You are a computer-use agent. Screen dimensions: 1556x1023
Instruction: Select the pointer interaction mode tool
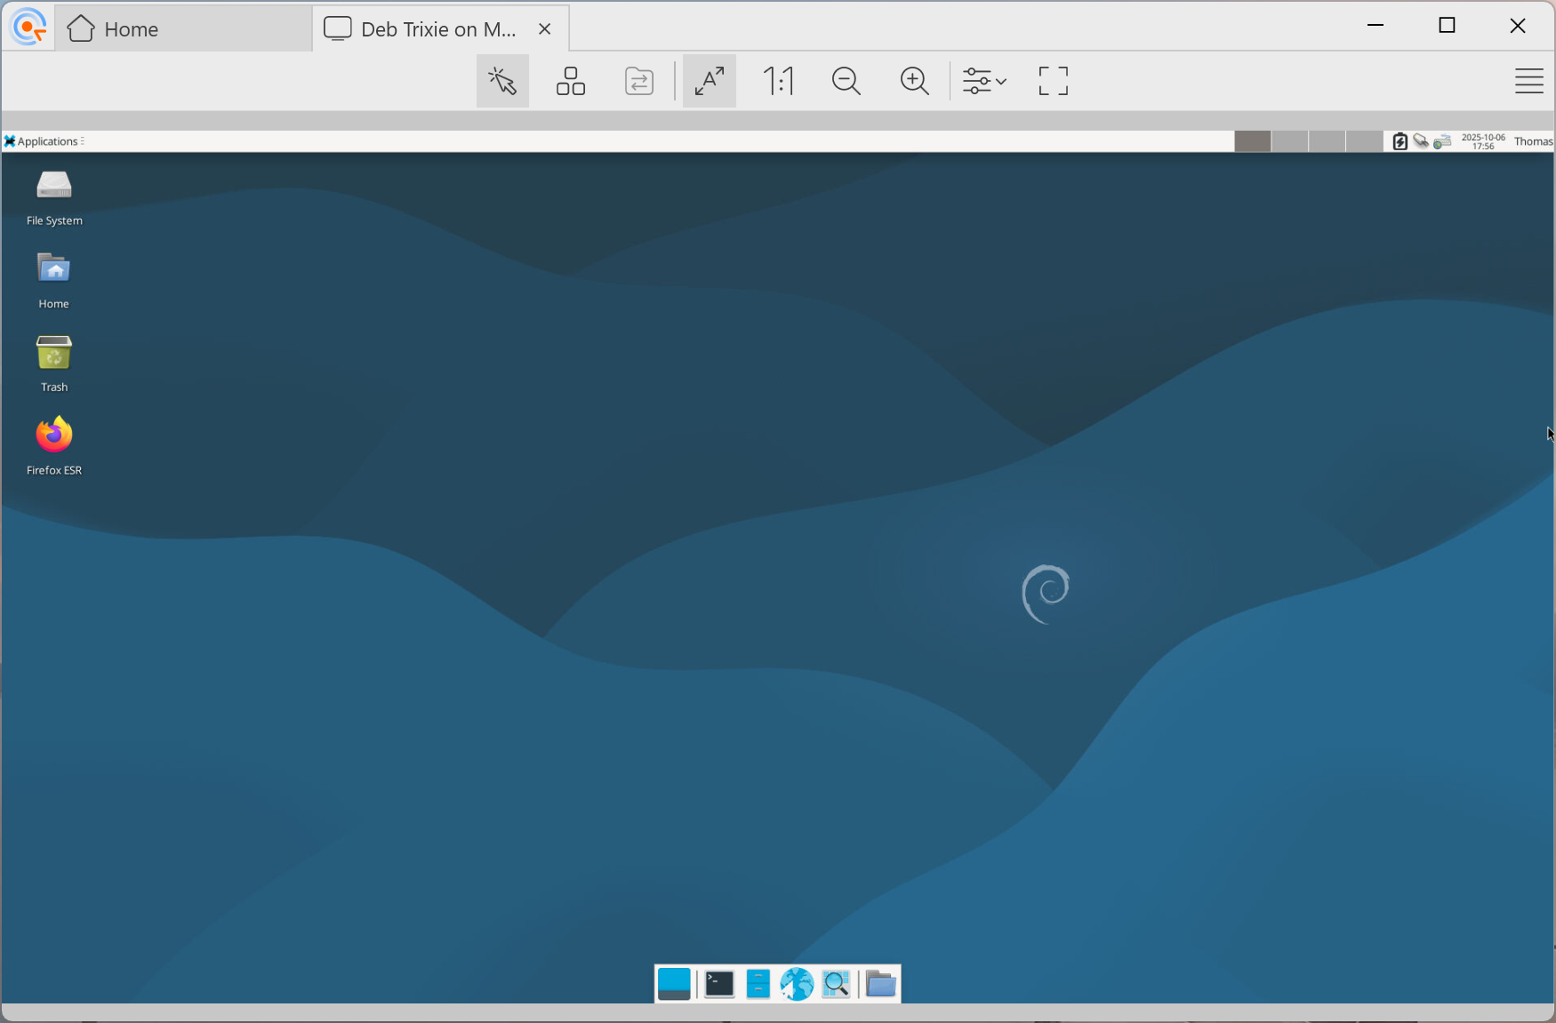pyautogui.click(x=502, y=81)
